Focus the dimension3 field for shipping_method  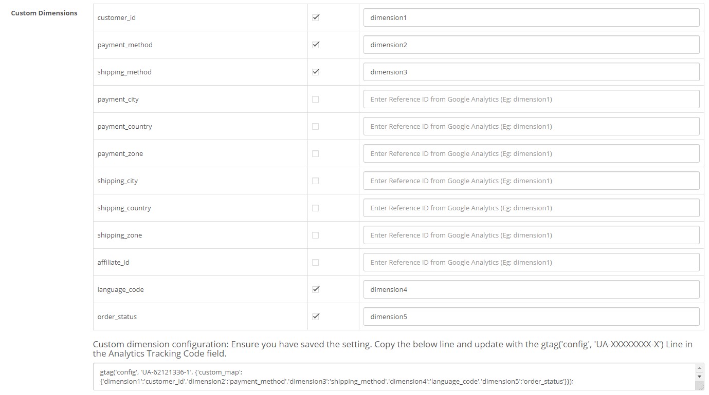tap(531, 72)
